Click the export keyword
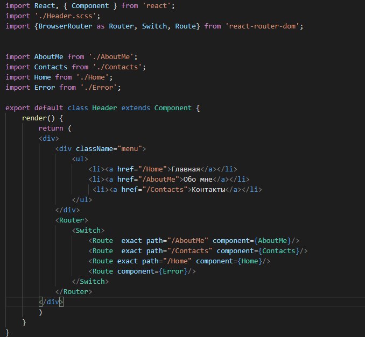Screen dimensions: 365x337 tap(18, 108)
